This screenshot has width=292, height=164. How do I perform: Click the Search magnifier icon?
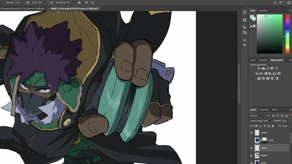pos(275,2)
